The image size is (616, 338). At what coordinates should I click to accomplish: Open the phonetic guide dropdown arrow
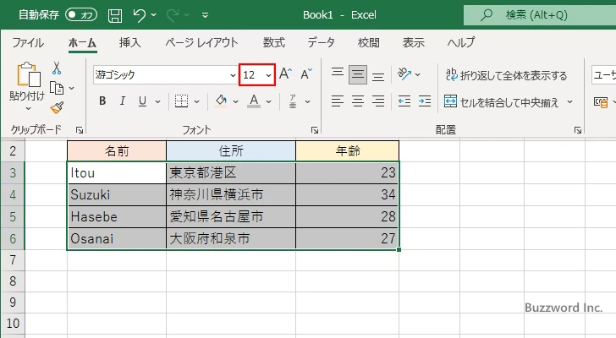tap(308, 101)
